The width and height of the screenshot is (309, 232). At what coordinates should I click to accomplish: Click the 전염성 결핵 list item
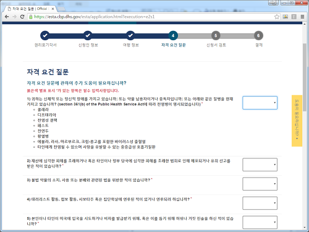47,120
